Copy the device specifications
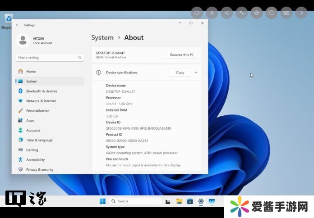The image size is (314, 218). 180,73
